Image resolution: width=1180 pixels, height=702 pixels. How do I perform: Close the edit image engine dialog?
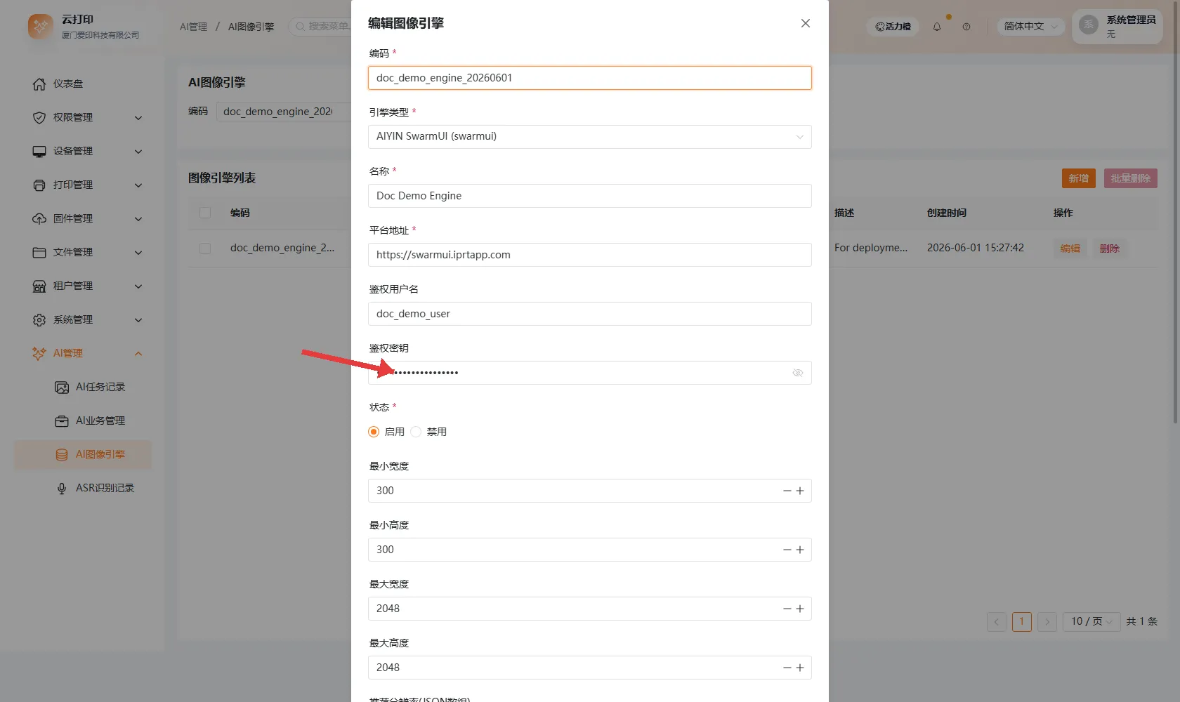pos(806,23)
